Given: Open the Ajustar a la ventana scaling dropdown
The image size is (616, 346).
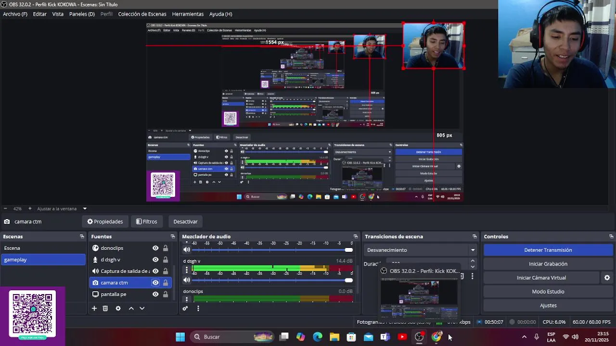Looking at the screenshot, I should tap(62, 209).
